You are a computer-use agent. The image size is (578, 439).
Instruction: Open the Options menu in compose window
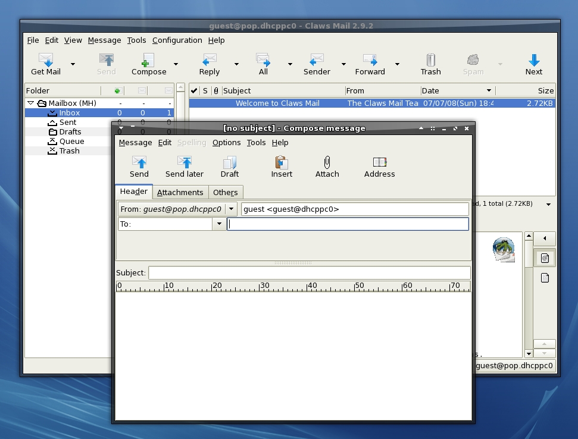click(226, 143)
